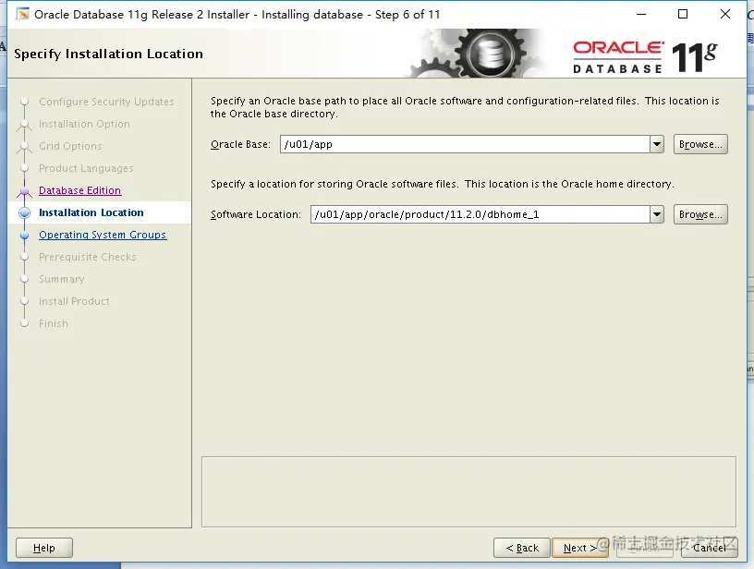Open the Software Location dropdown arrow
This screenshot has height=569, width=754.
point(656,214)
